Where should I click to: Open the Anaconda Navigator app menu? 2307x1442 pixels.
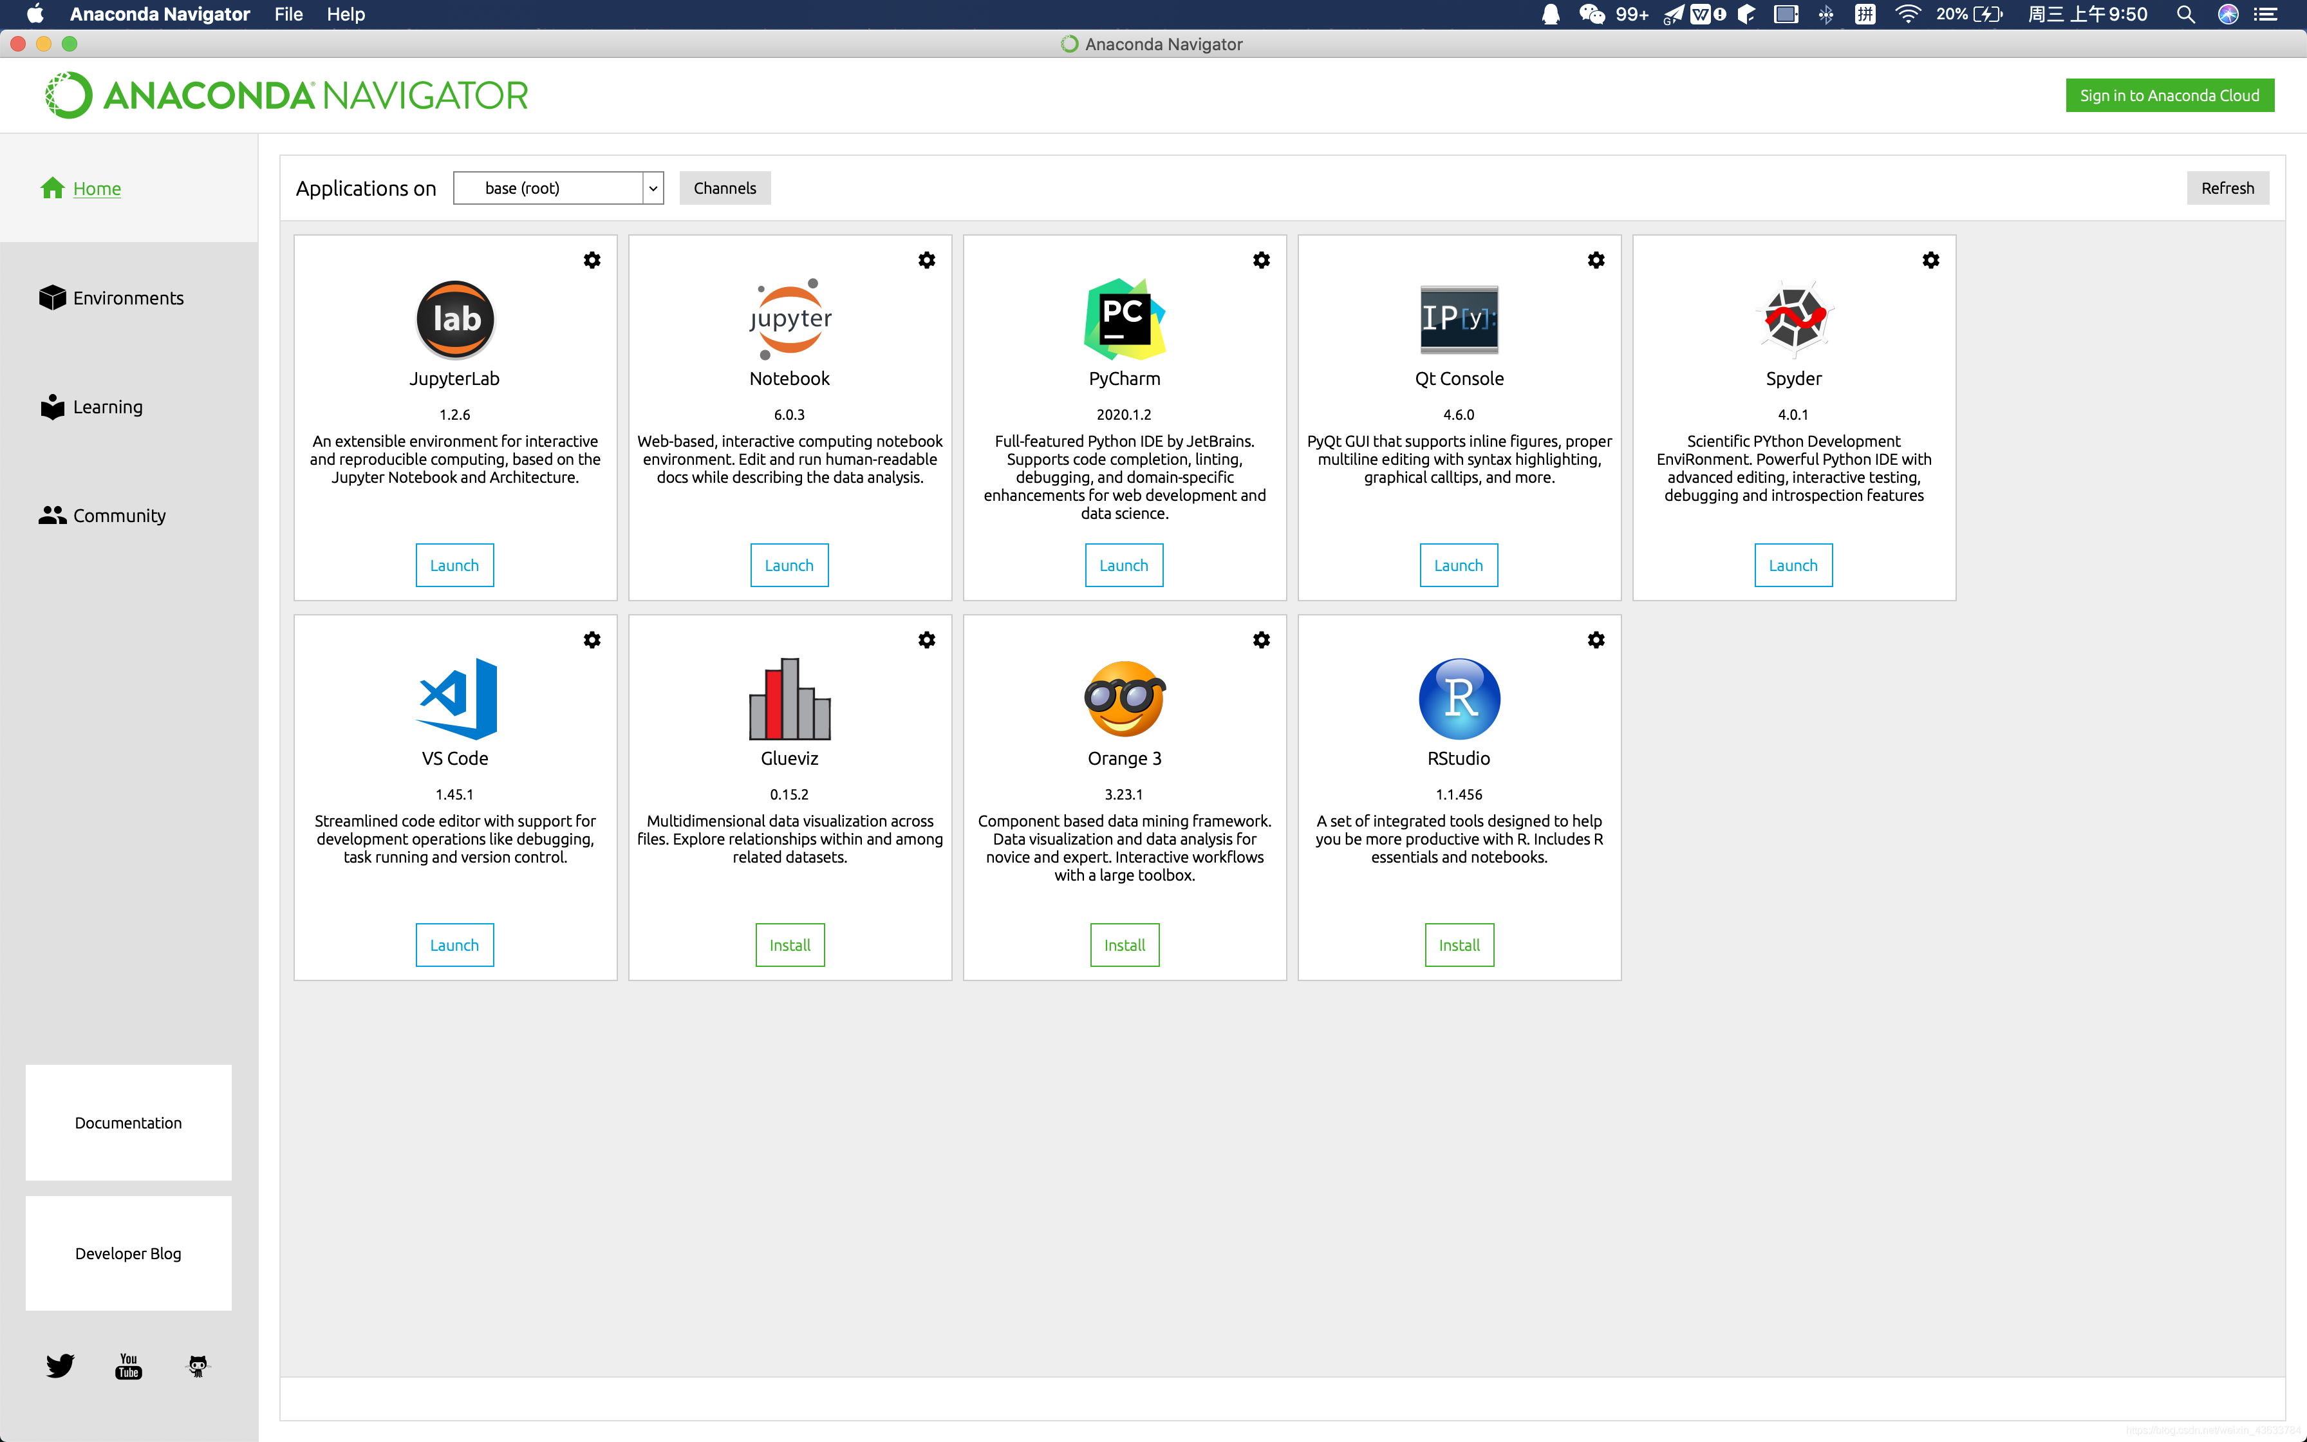pyautogui.click(x=159, y=14)
